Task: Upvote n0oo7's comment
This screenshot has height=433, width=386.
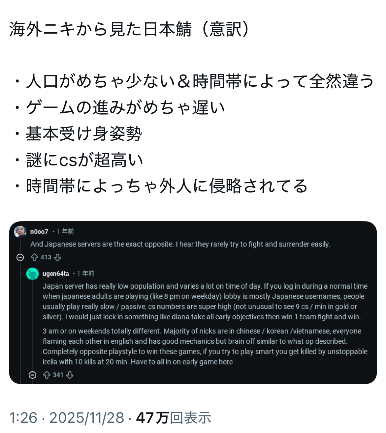Action: (34, 257)
